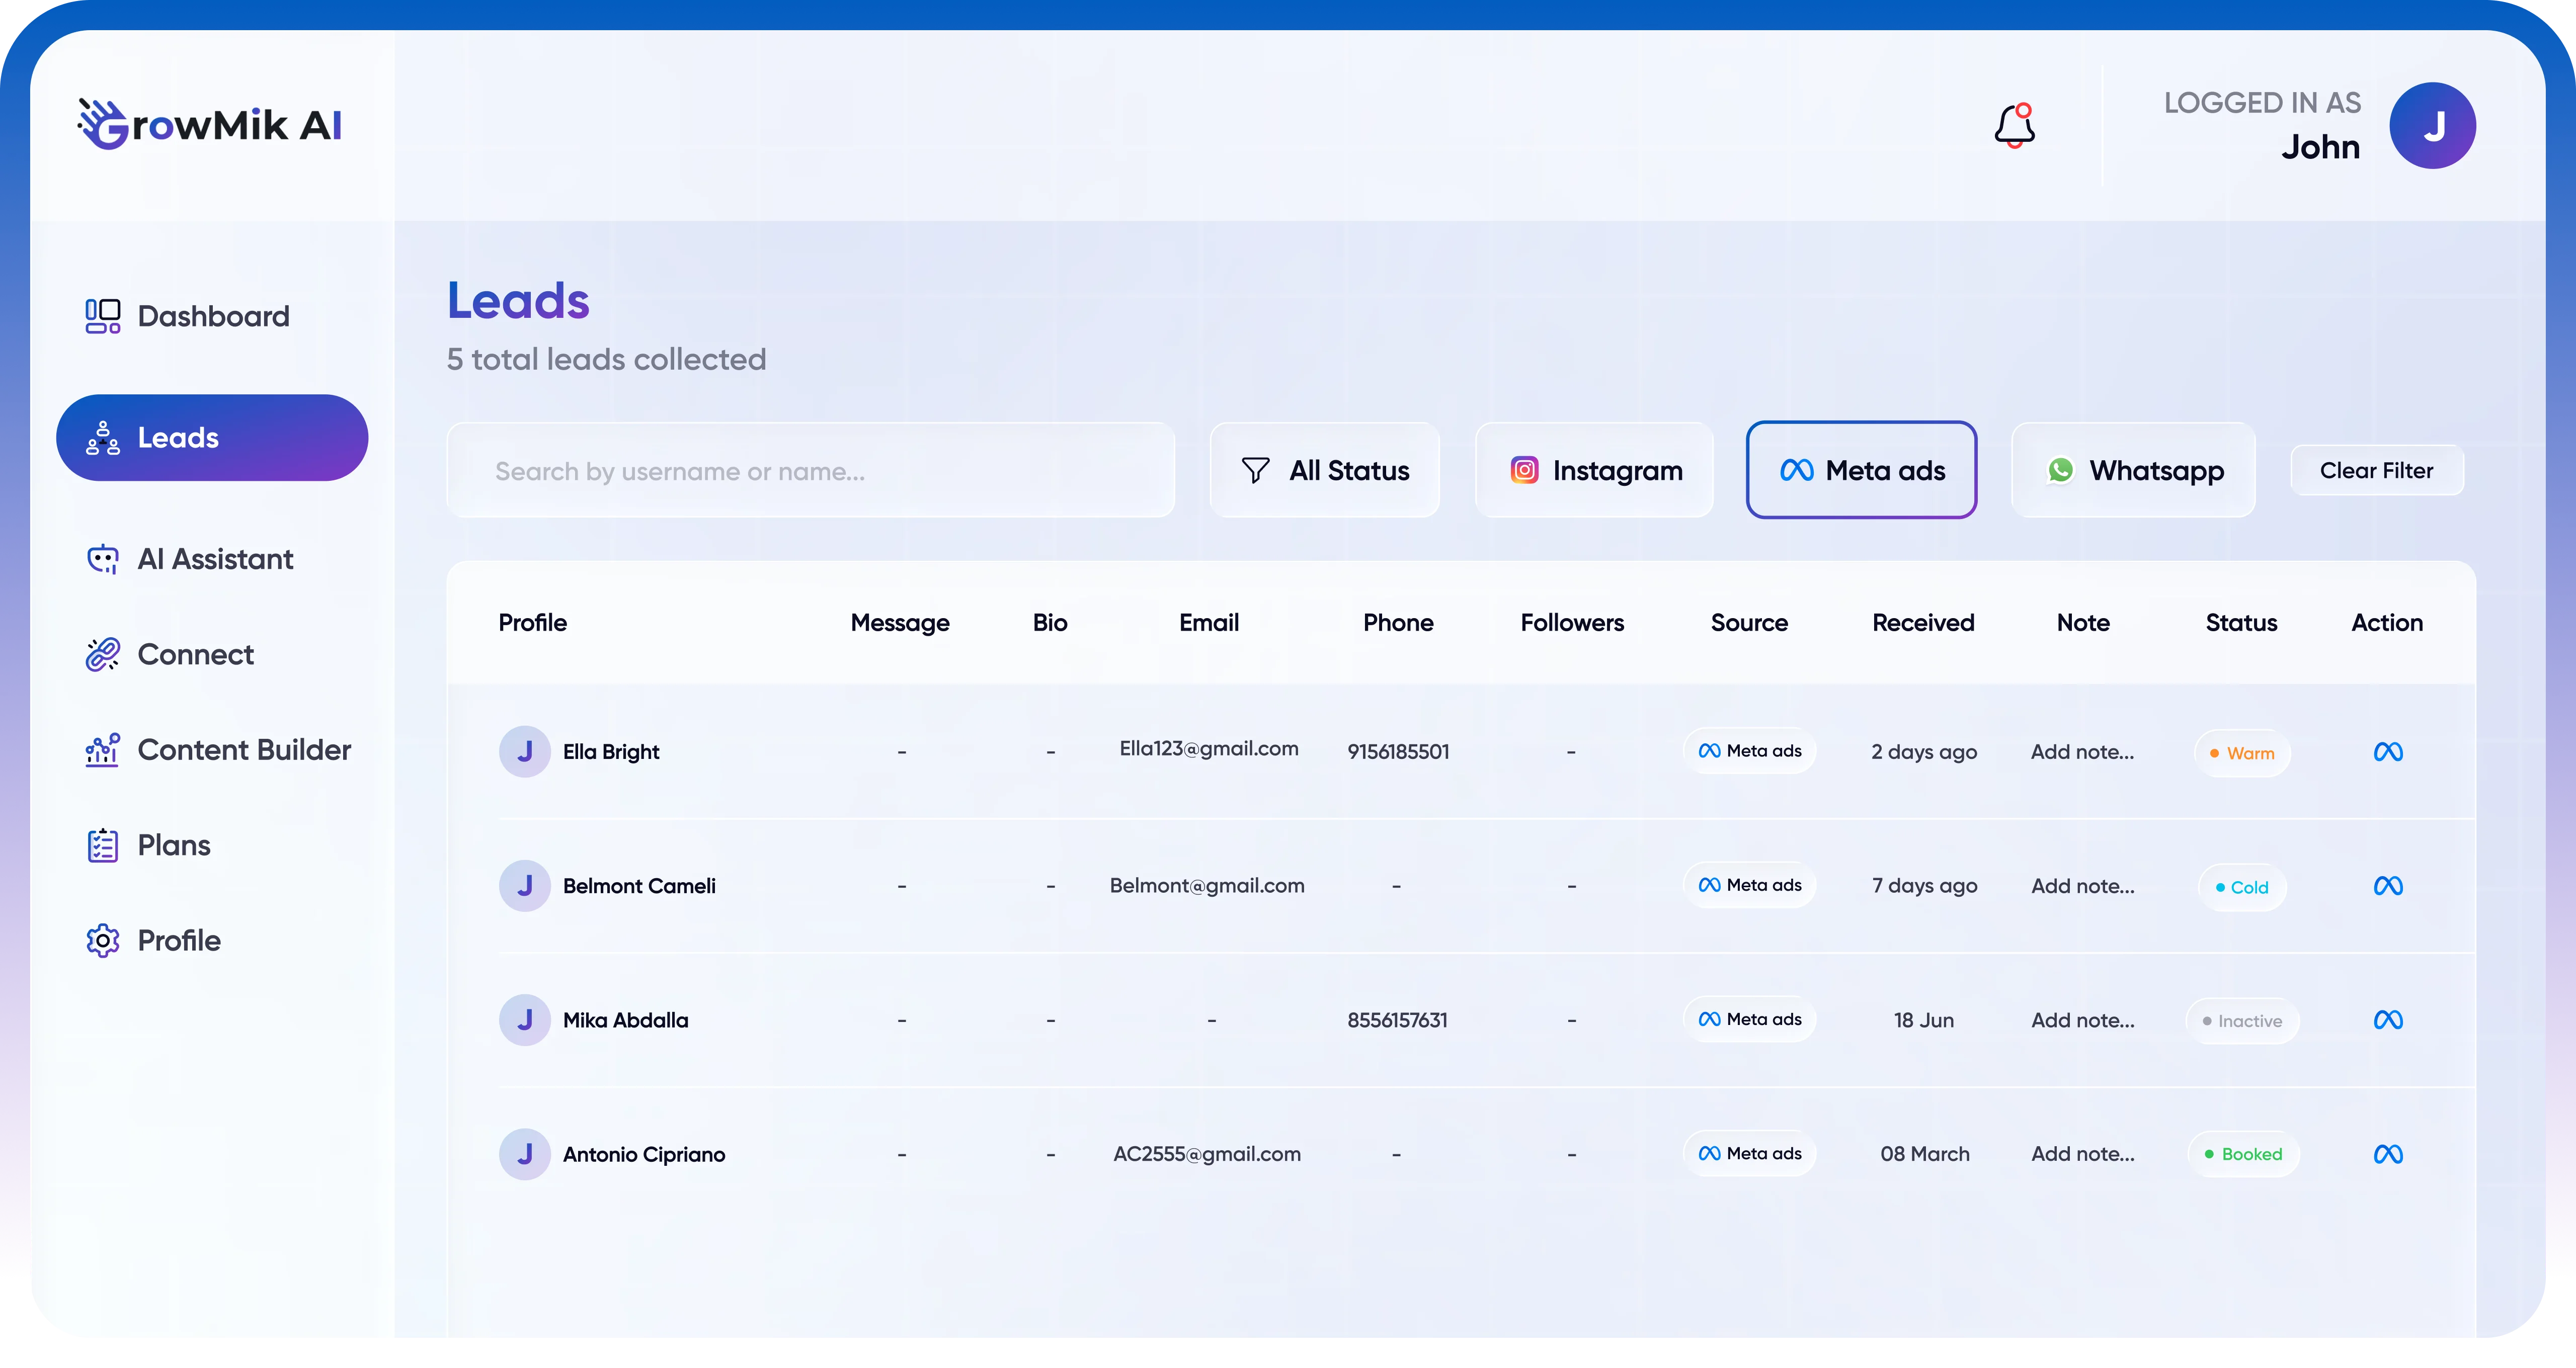This screenshot has height=1368, width=2576.
Task: Click Antonio Cipriano's avatar
Action: point(525,1154)
